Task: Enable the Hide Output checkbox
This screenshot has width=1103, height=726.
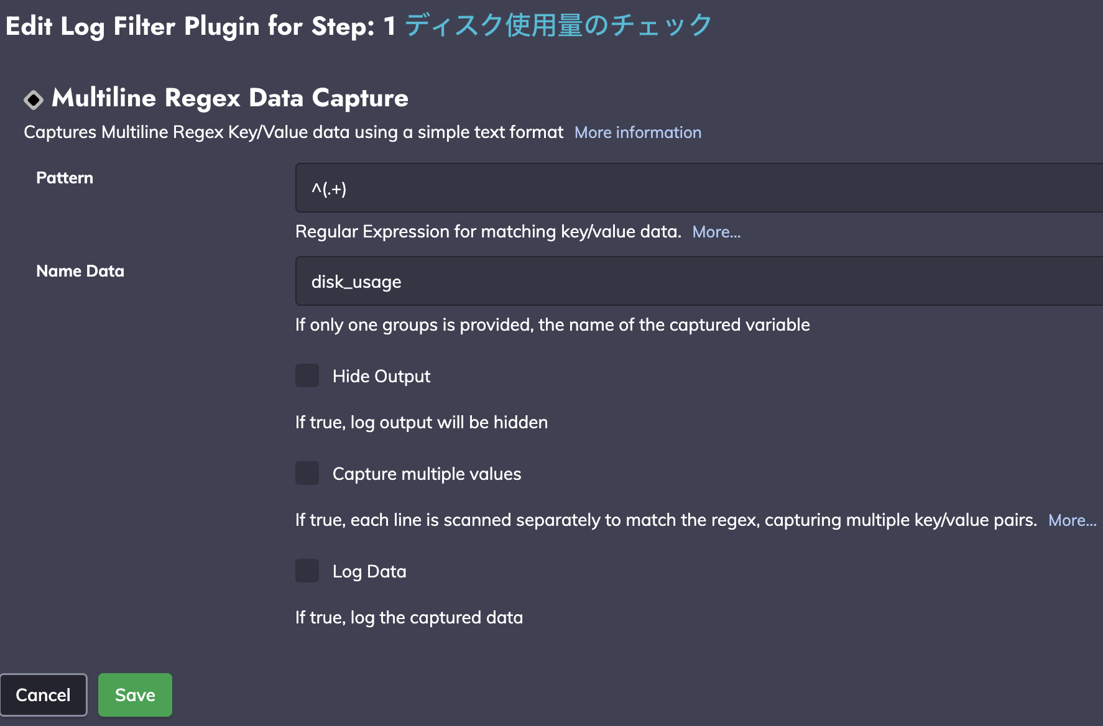Action: [x=307, y=375]
